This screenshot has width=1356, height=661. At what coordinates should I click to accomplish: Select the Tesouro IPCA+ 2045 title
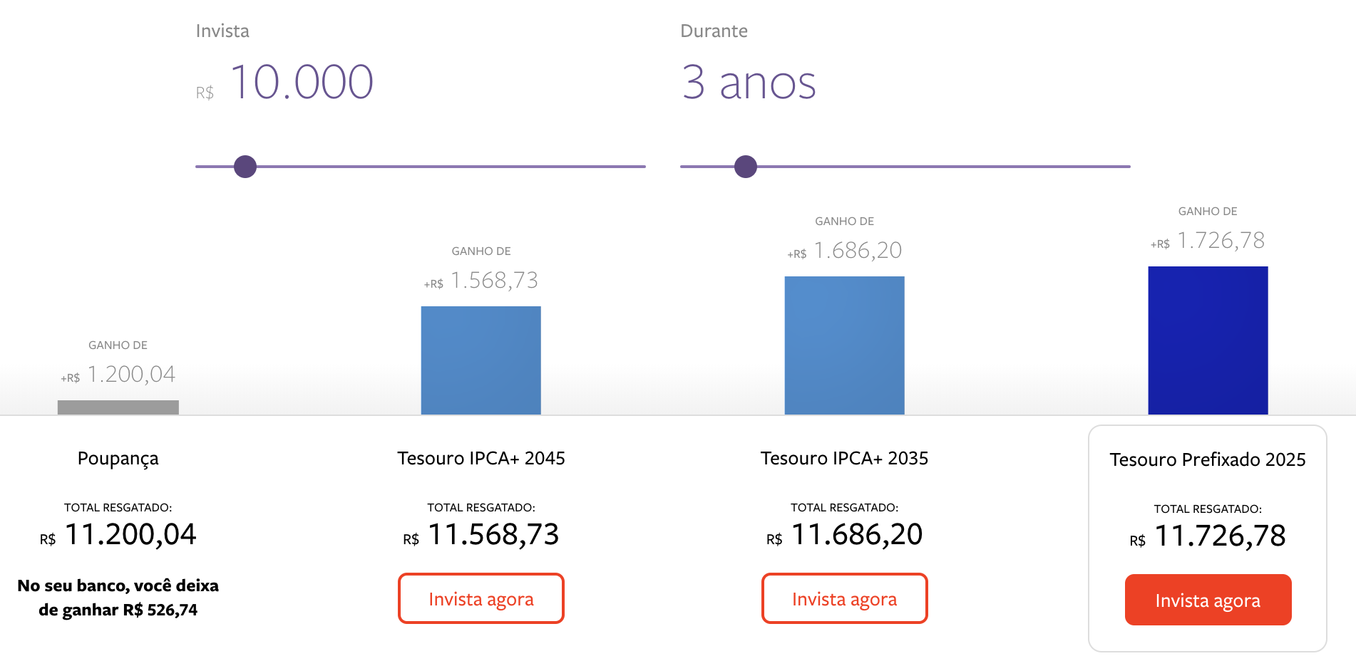(481, 459)
